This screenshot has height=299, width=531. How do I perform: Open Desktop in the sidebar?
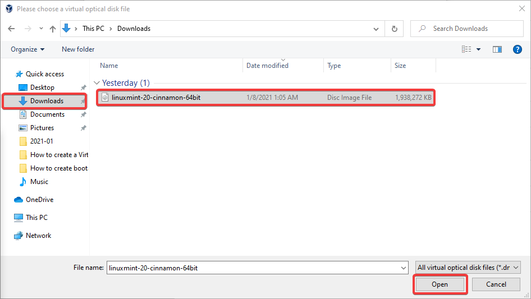pos(42,88)
